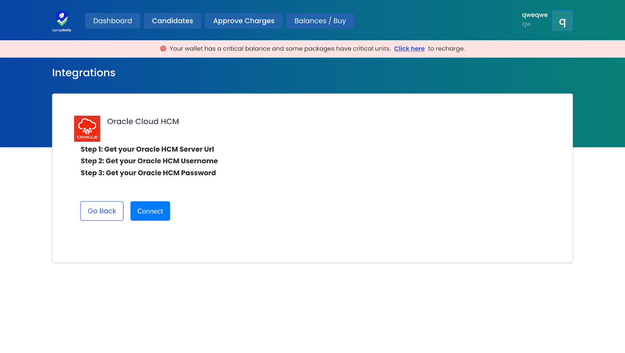Open the Dashboard tab

pyautogui.click(x=112, y=21)
